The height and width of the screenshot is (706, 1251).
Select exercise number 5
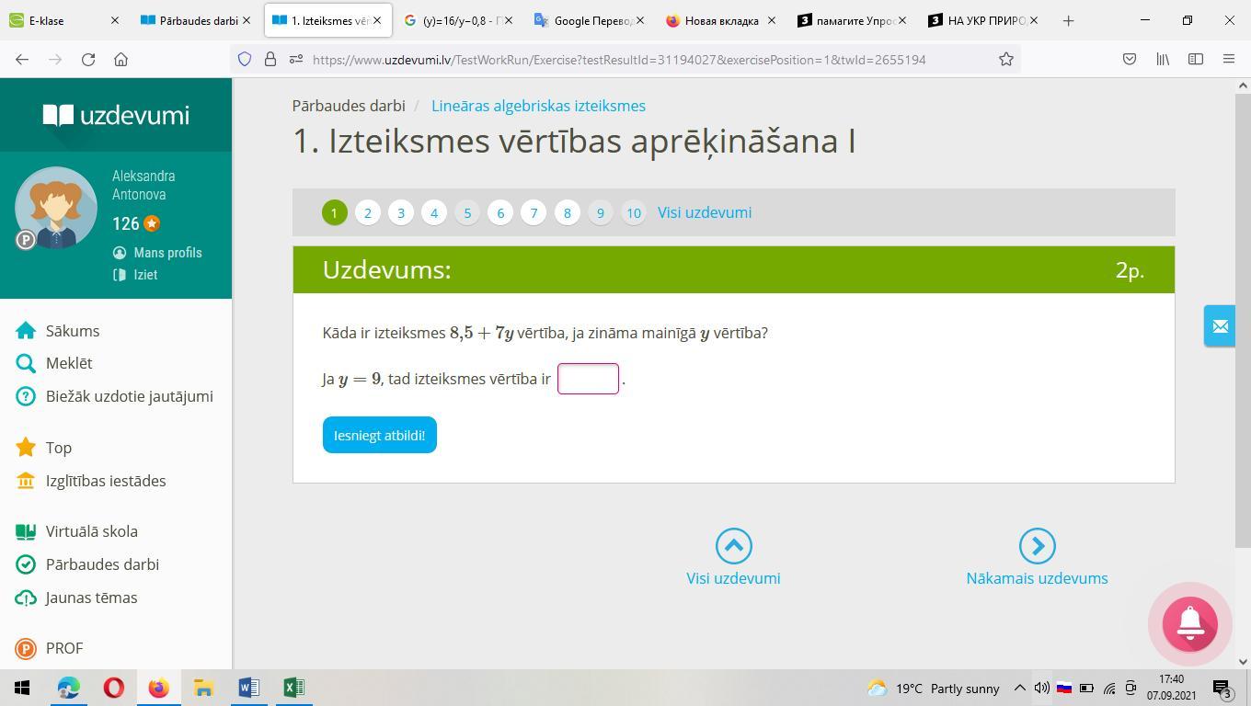pyautogui.click(x=467, y=212)
